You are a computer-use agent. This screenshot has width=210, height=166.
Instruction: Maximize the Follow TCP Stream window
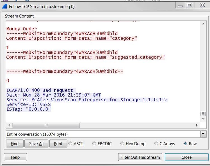pos(189,5)
